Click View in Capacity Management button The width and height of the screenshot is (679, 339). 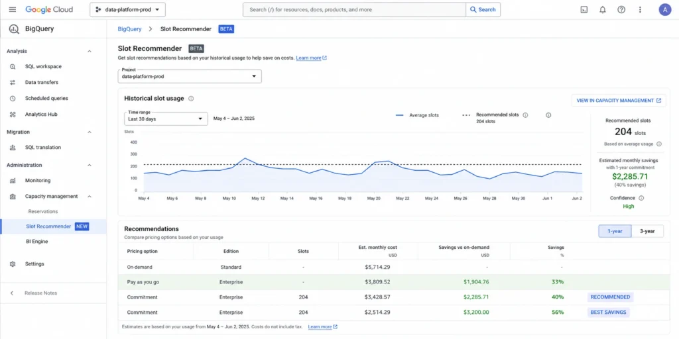click(x=619, y=101)
